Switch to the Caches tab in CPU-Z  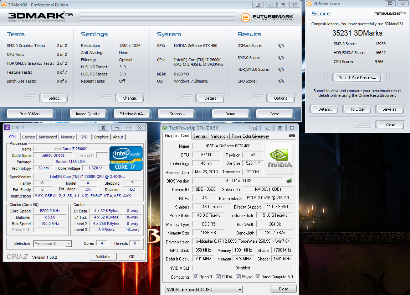[28, 137]
